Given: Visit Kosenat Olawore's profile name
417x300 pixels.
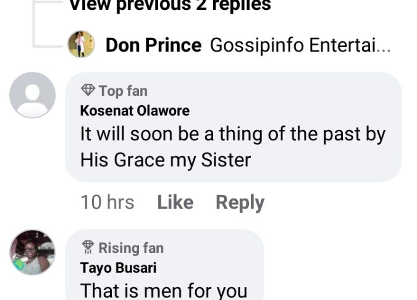Looking at the screenshot, I should pyautogui.click(x=135, y=111).
